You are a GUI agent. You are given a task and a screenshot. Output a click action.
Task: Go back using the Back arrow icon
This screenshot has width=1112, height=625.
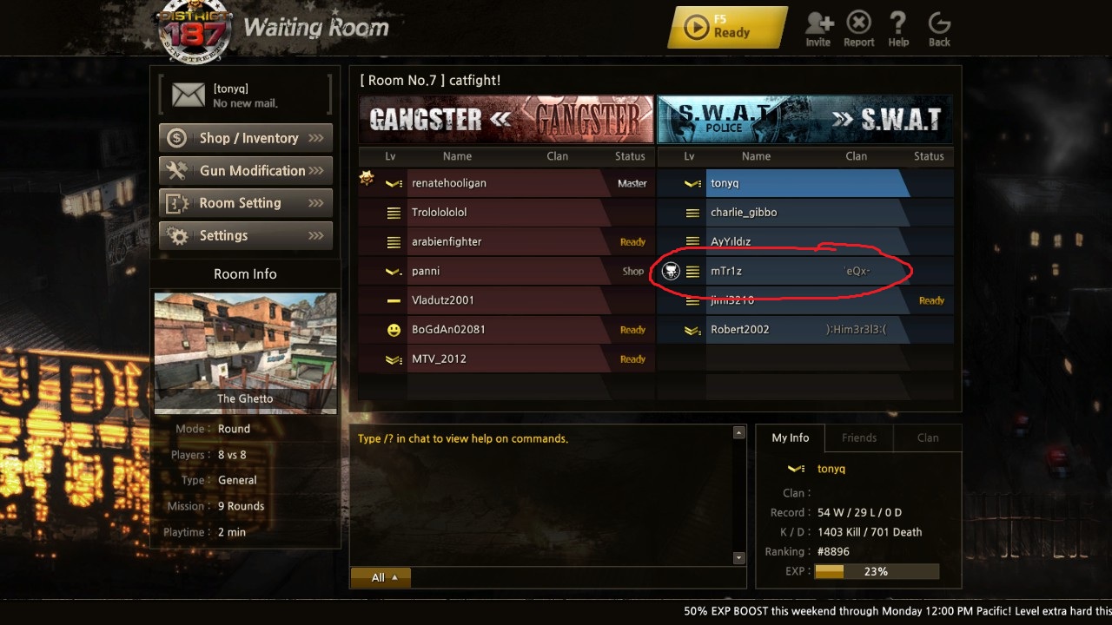click(x=939, y=23)
